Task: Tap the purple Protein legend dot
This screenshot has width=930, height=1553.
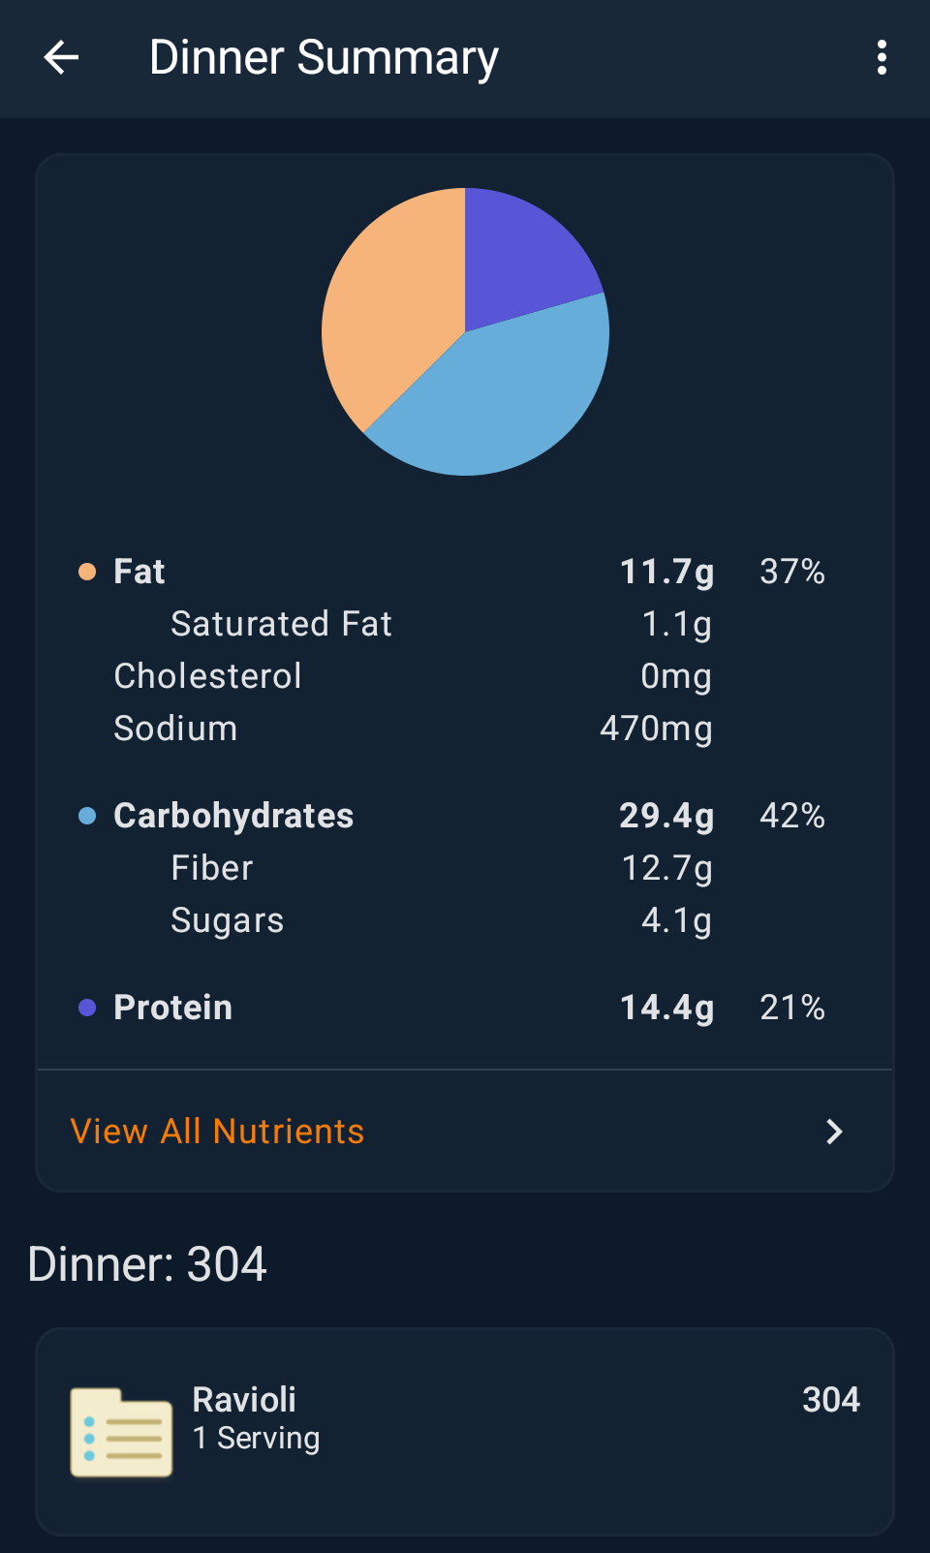Action: pyautogui.click(x=87, y=1008)
